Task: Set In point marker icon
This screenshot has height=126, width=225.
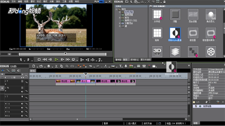Action: pyautogui.click(x=21, y=60)
